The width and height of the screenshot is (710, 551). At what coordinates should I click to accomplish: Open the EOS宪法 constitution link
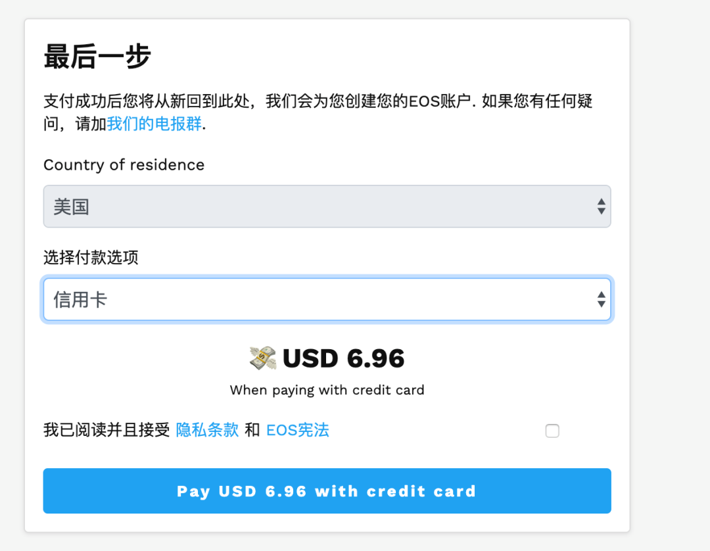[x=297, y=430]
